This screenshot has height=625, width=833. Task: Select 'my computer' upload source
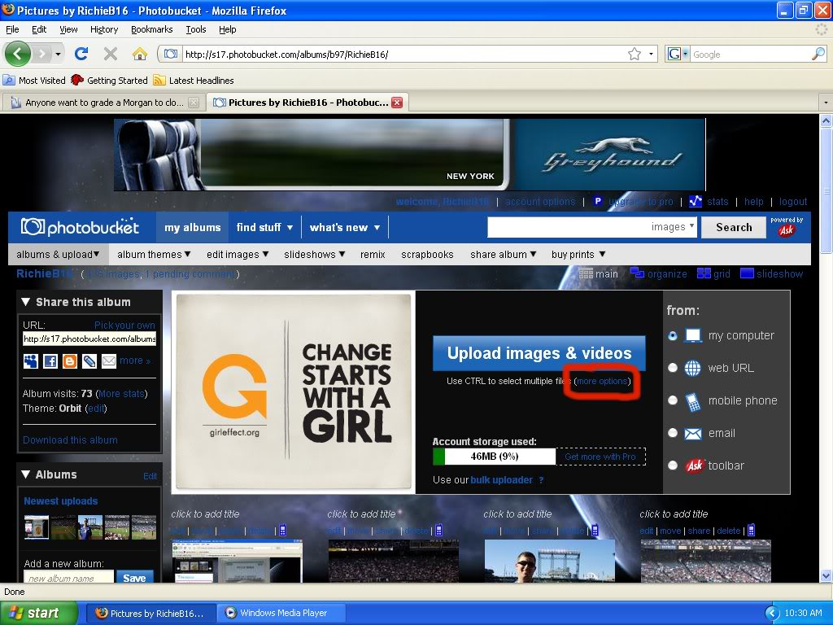pyautogui.click(x=673, y=336)
